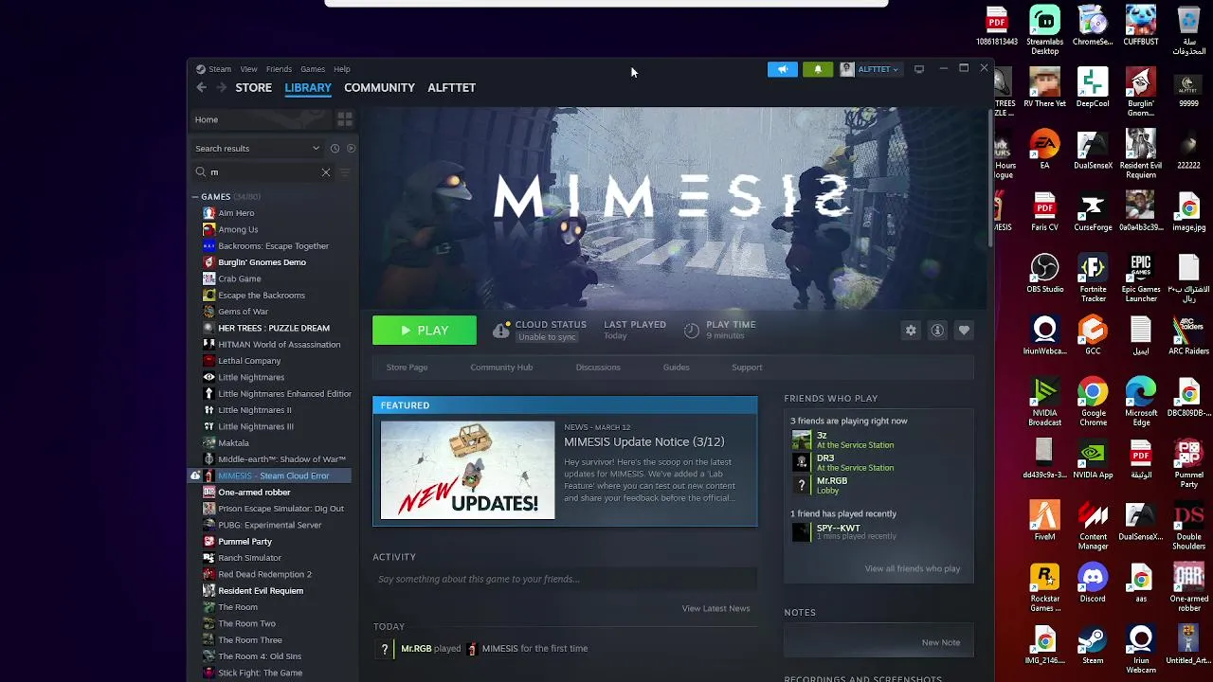The width and height of the screenshot is (1213, 682).
Task: Go forward with the right arrow
Action: click(221, 87)
